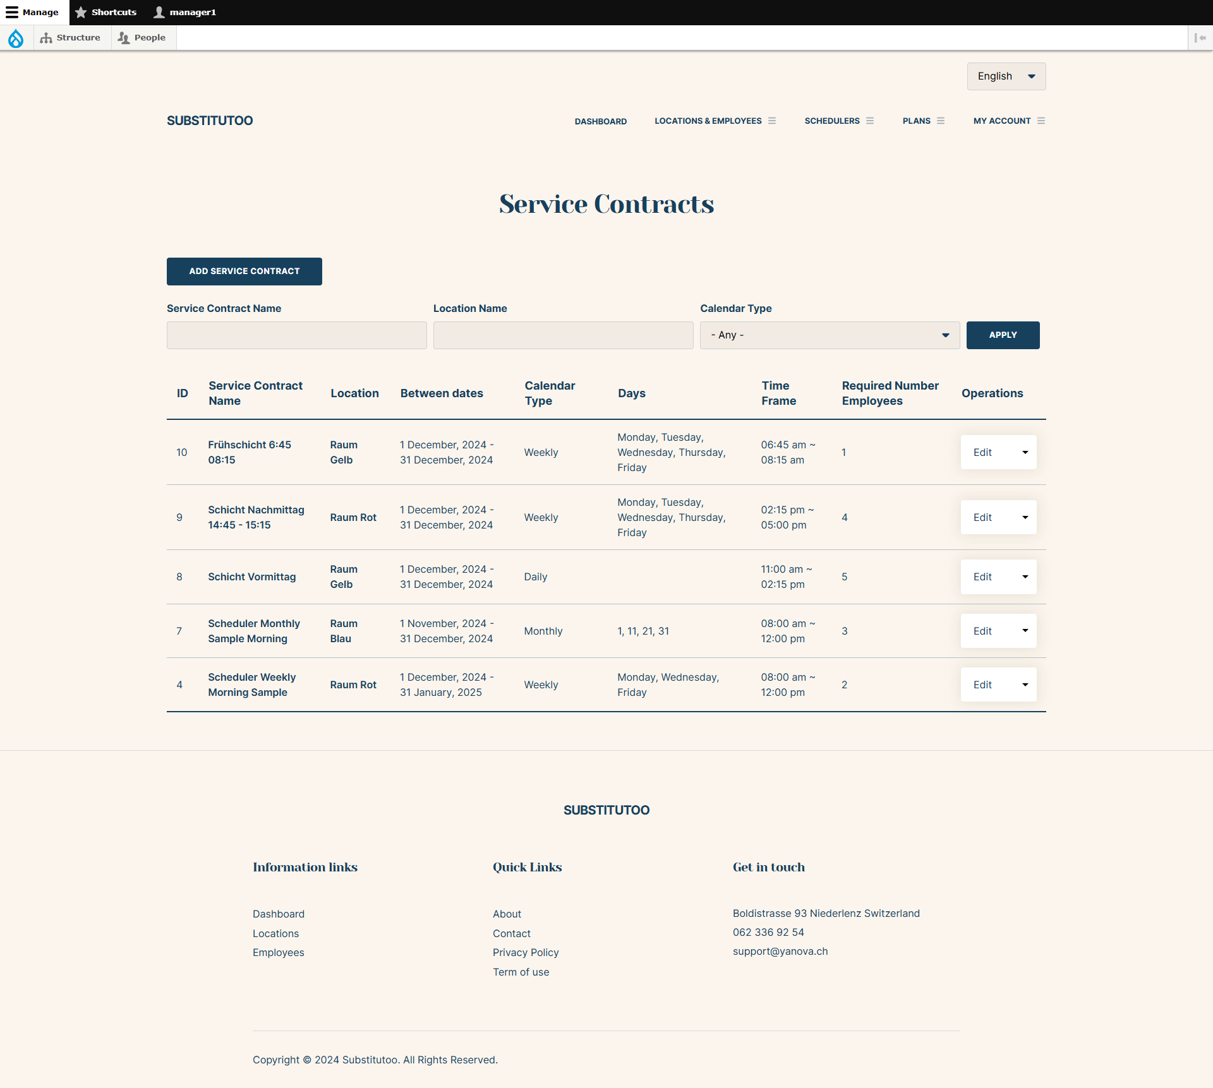Click Schicht Vormittag contract name
1213x1088 pixels.
251,577
